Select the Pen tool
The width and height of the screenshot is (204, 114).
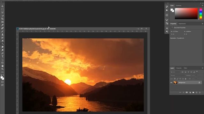[2, 54]
